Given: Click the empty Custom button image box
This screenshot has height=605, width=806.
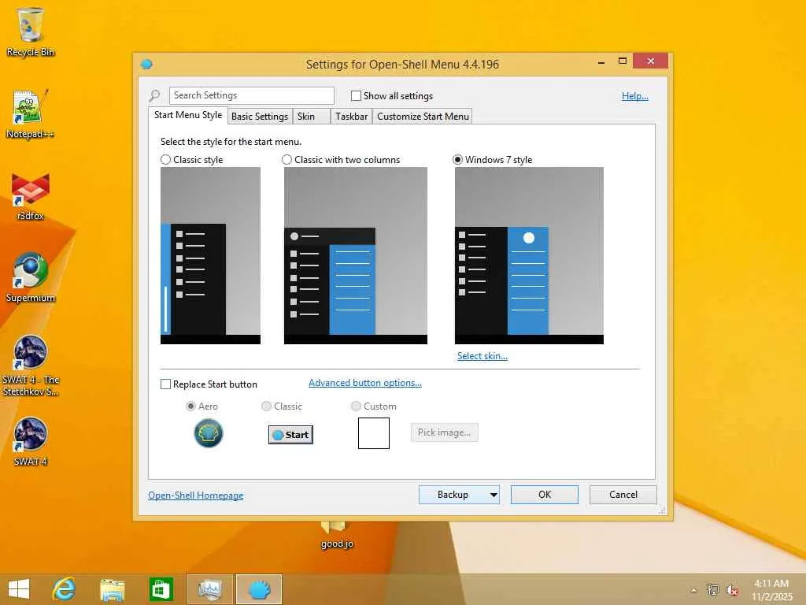Looking at the screenshot, I should (374, 433).
